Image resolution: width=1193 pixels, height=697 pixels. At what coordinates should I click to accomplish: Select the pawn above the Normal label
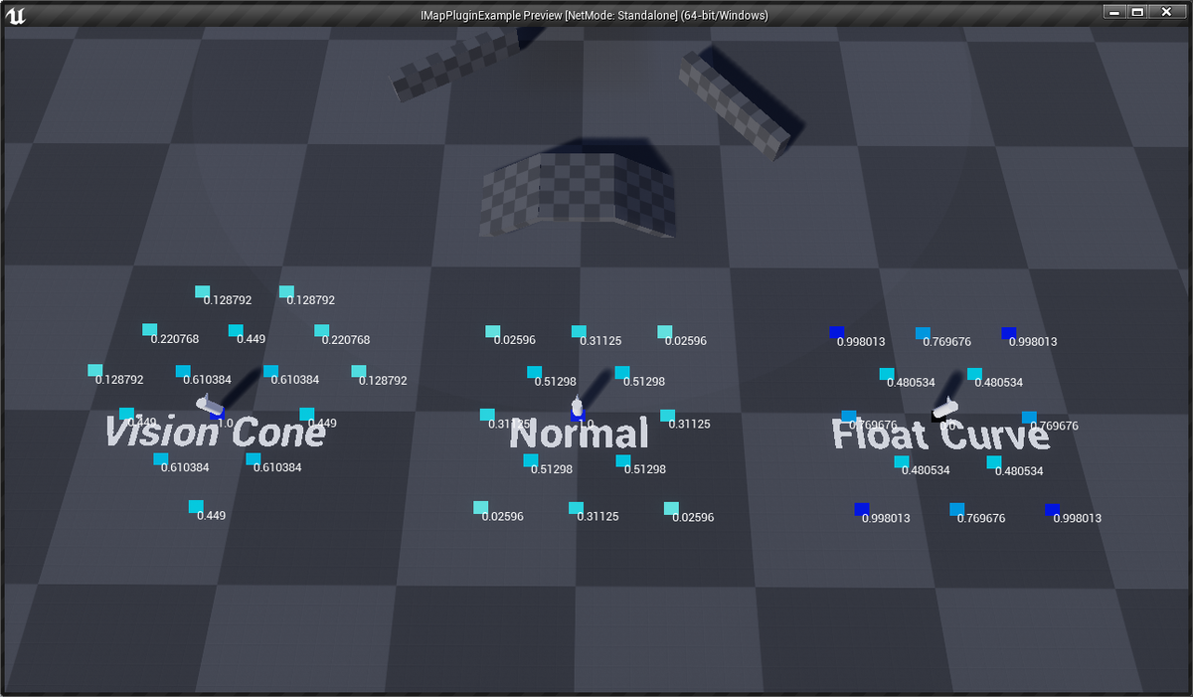[577, 406]
